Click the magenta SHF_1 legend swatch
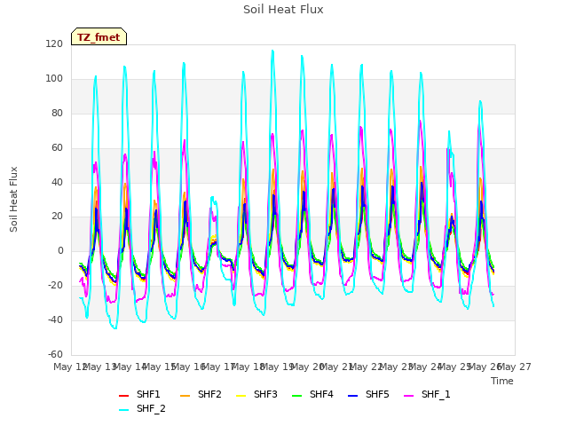568x426 pixels. point(408,395)
